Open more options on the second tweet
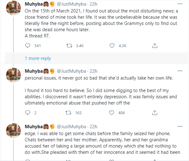 180,71
